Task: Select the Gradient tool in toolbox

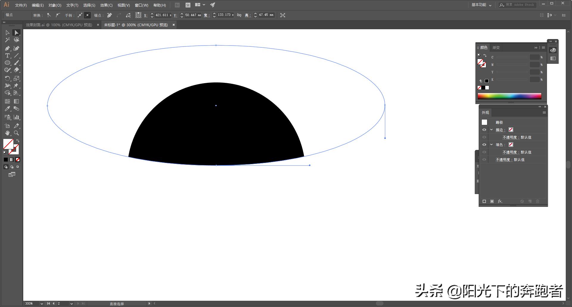Action: tap(17, 101)
